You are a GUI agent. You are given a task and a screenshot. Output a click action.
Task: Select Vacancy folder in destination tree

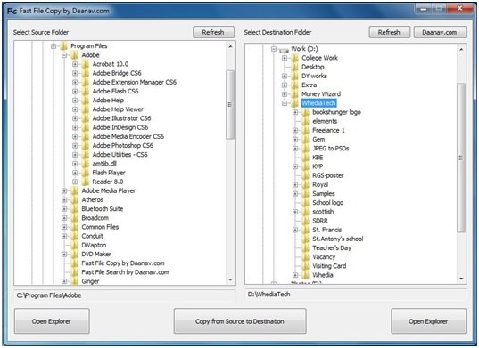point(324,257)
